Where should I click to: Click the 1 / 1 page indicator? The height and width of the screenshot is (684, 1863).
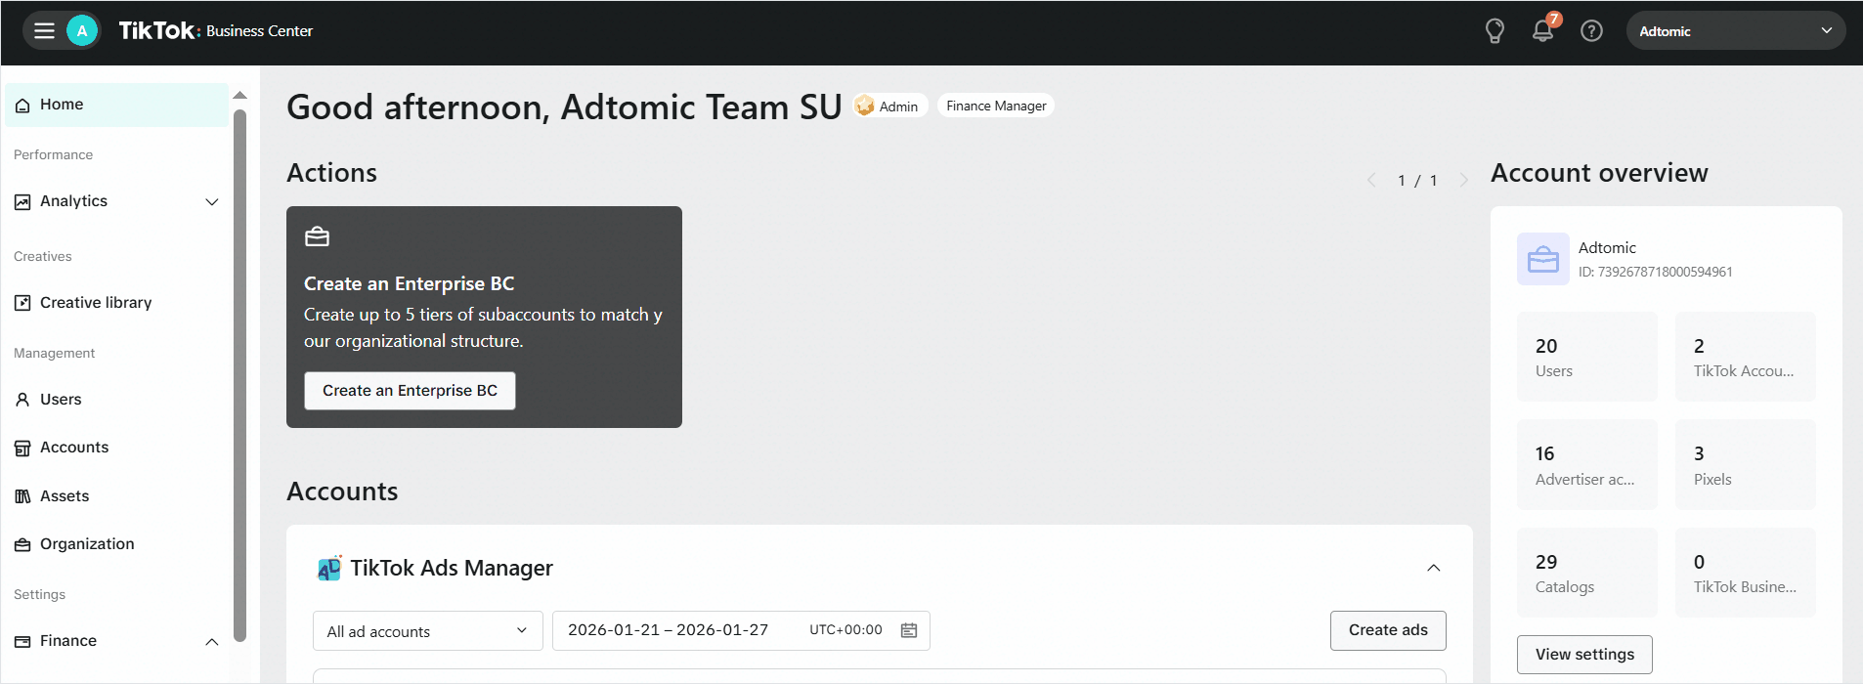tap(1417, 181)
